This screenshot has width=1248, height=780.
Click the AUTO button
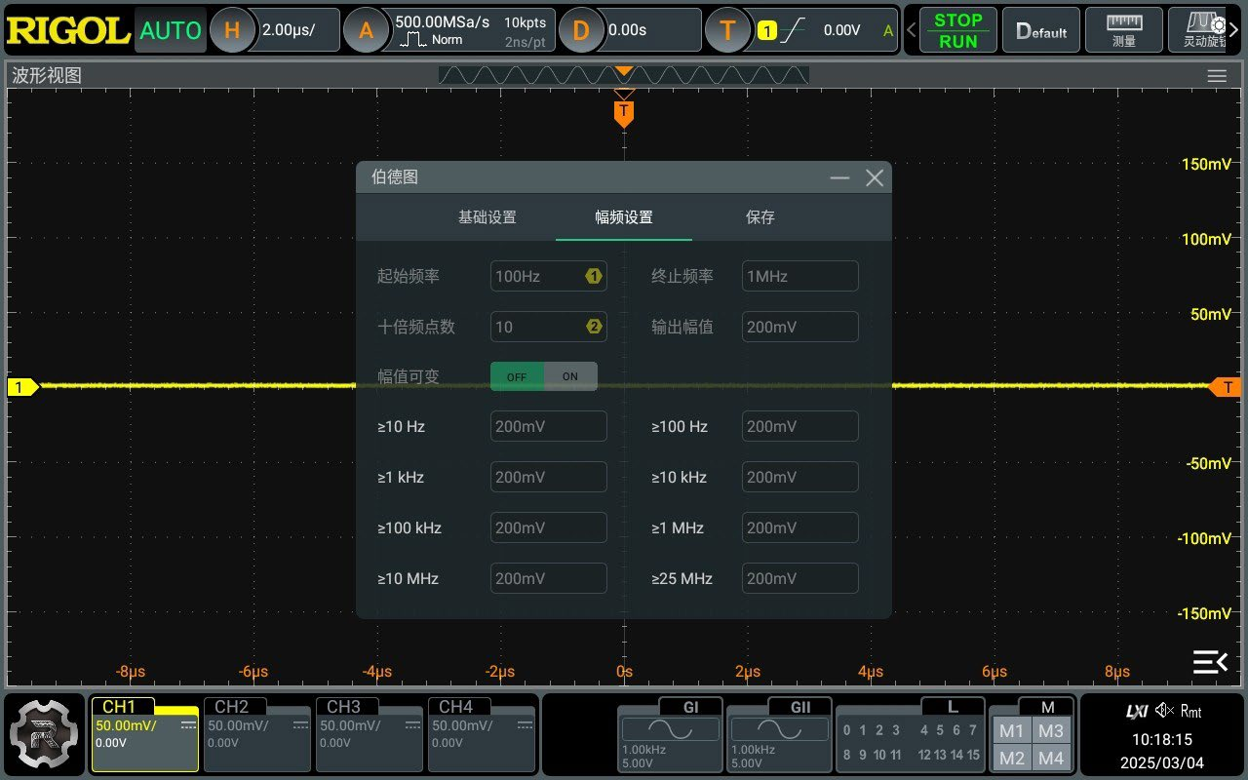click(x=170, y=30)
